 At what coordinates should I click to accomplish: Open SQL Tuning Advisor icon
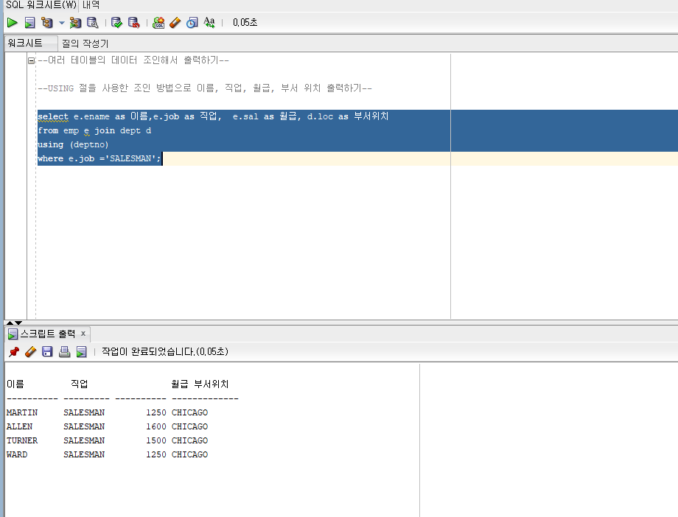[x=93, y=23]
